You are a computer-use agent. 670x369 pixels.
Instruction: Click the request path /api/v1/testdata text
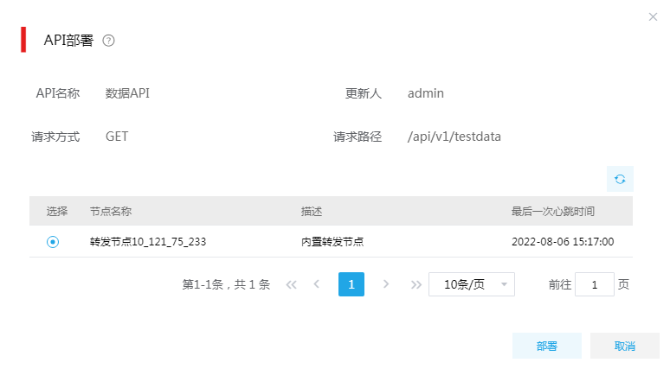click(x=454, y=137)
